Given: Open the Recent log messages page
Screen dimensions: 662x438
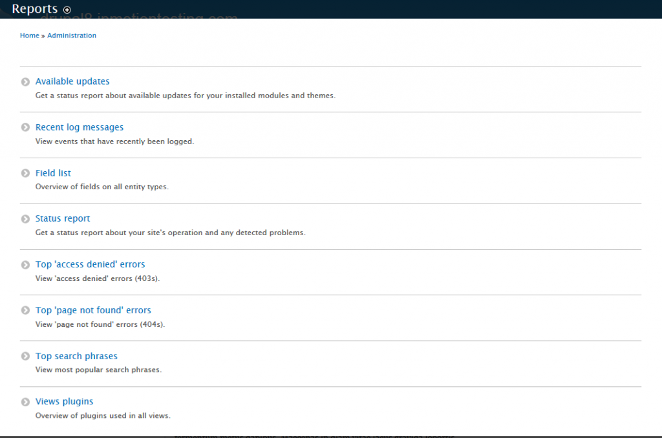Looking at the screenshot, I should click(79, 127).
